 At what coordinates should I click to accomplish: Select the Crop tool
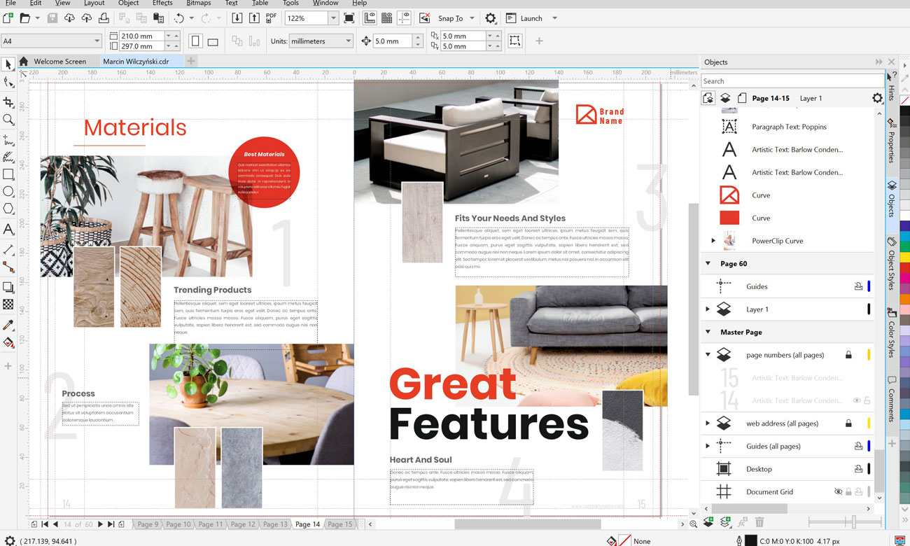(8, 103)
